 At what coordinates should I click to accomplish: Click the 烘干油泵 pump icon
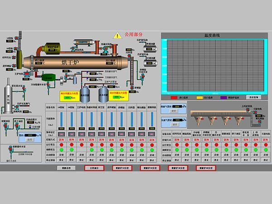17,127
